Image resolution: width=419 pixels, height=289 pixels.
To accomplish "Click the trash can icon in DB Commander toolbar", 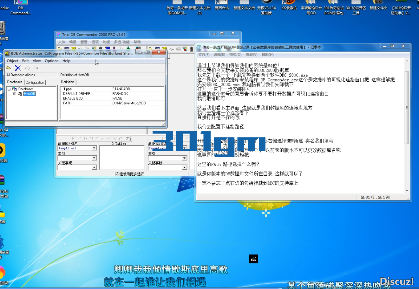I will [x=191, y=49].
